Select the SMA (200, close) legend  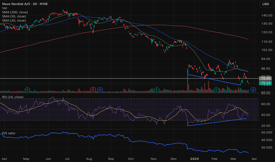tap(15, 12)
